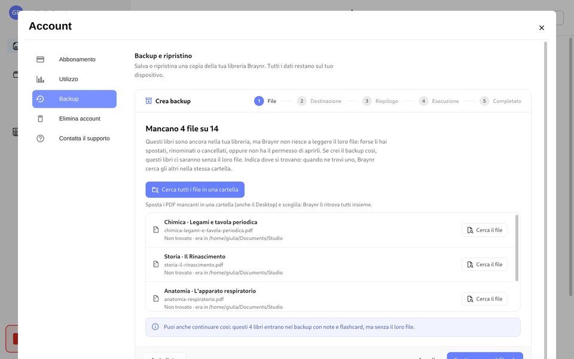Image resolution: width=574 pixels, height=359 pixels.
Task: Click the info icon in blue notice
Action: (x=155, y=327)
